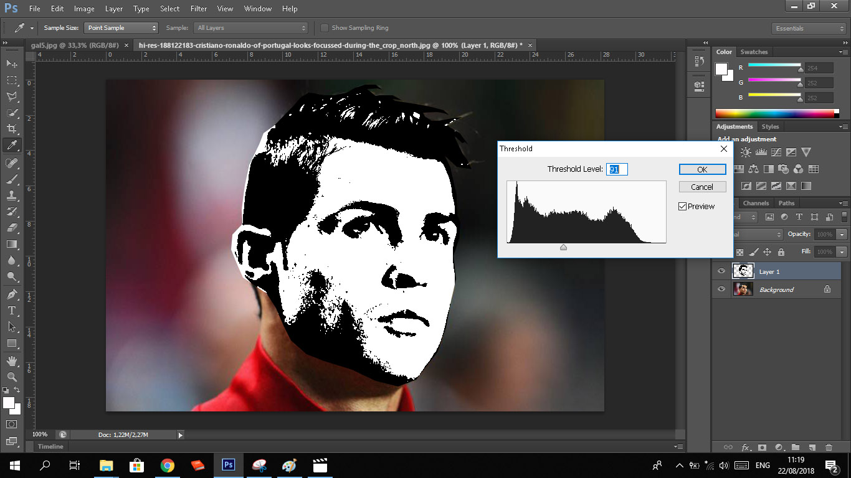Select the Hand tool
Screen dimensions: 851x478
[12, 360]
